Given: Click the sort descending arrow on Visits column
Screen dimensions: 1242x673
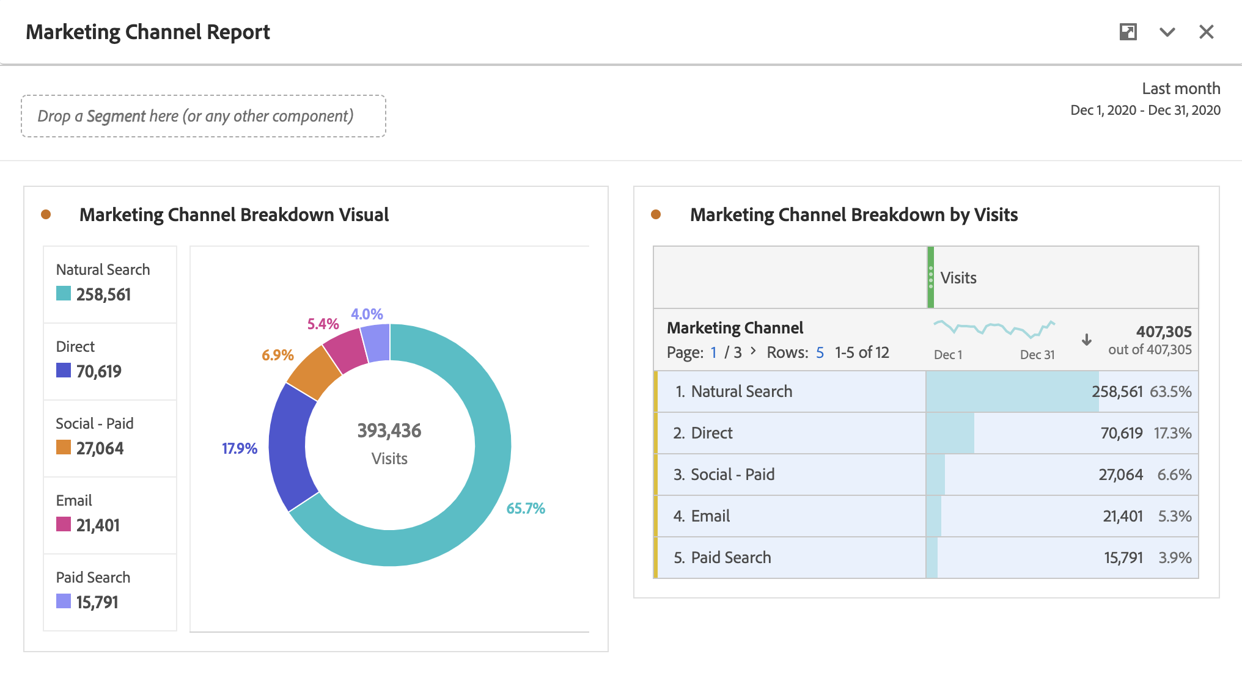Looking at the screenshot, I should click(x=1087, y=341).
